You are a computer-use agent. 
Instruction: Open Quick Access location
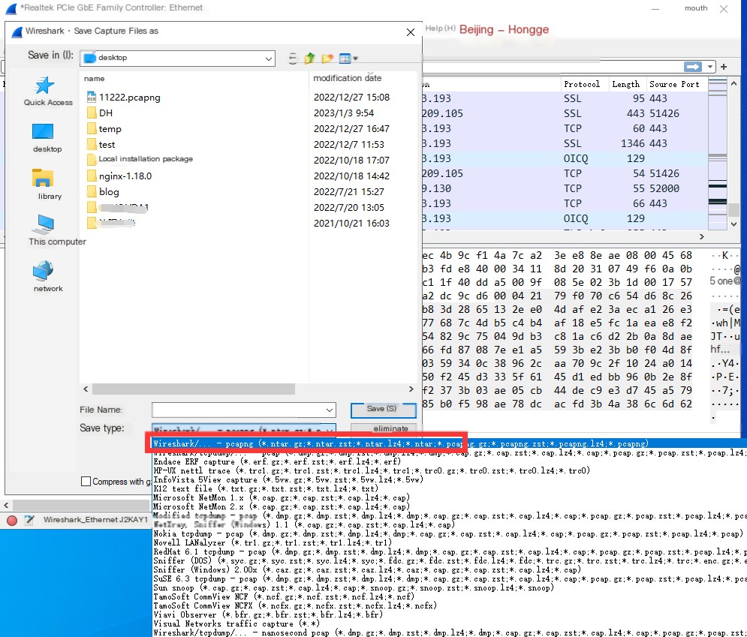[47, 92]
